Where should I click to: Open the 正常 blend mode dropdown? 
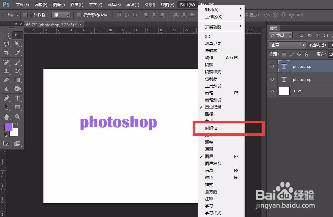click(287, 45)
